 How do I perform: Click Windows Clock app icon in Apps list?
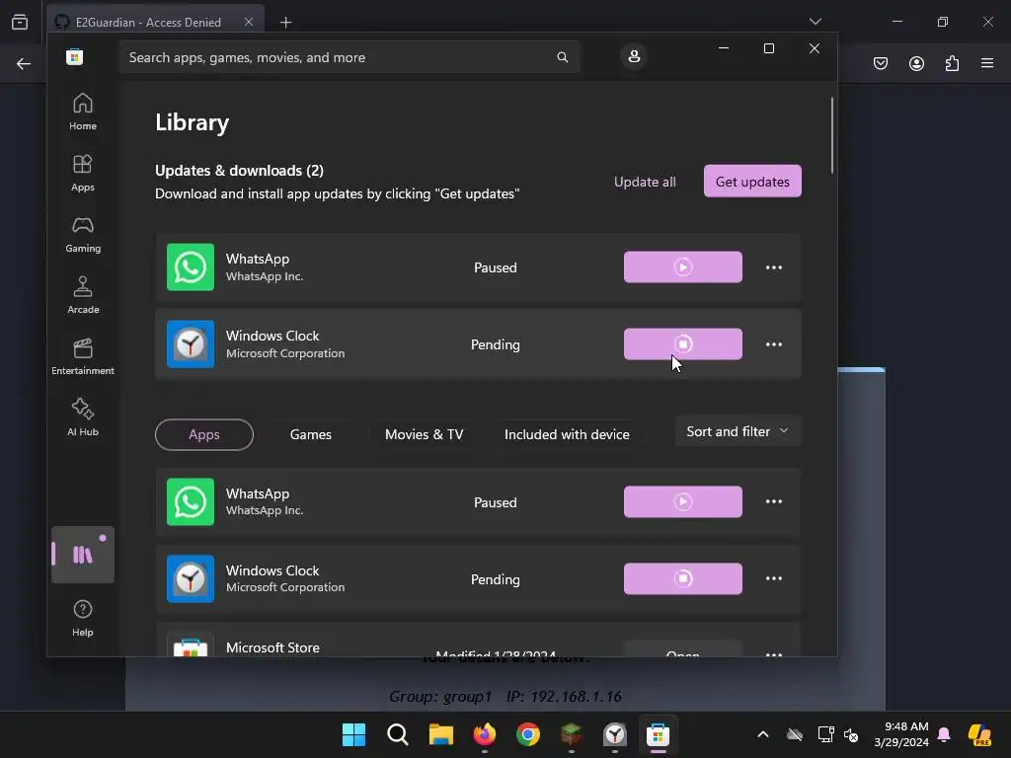tap(191, 578)
